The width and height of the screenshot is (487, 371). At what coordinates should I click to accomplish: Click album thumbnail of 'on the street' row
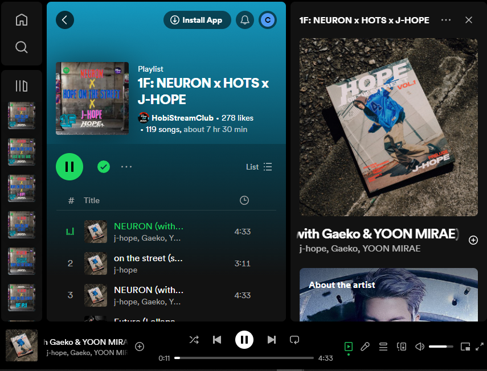(x=96, y=263)
